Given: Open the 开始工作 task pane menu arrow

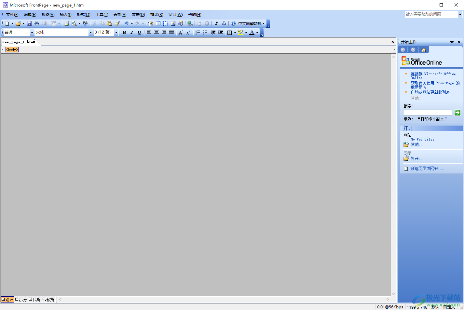Looking at the screenshot, I should click(452, 42).
